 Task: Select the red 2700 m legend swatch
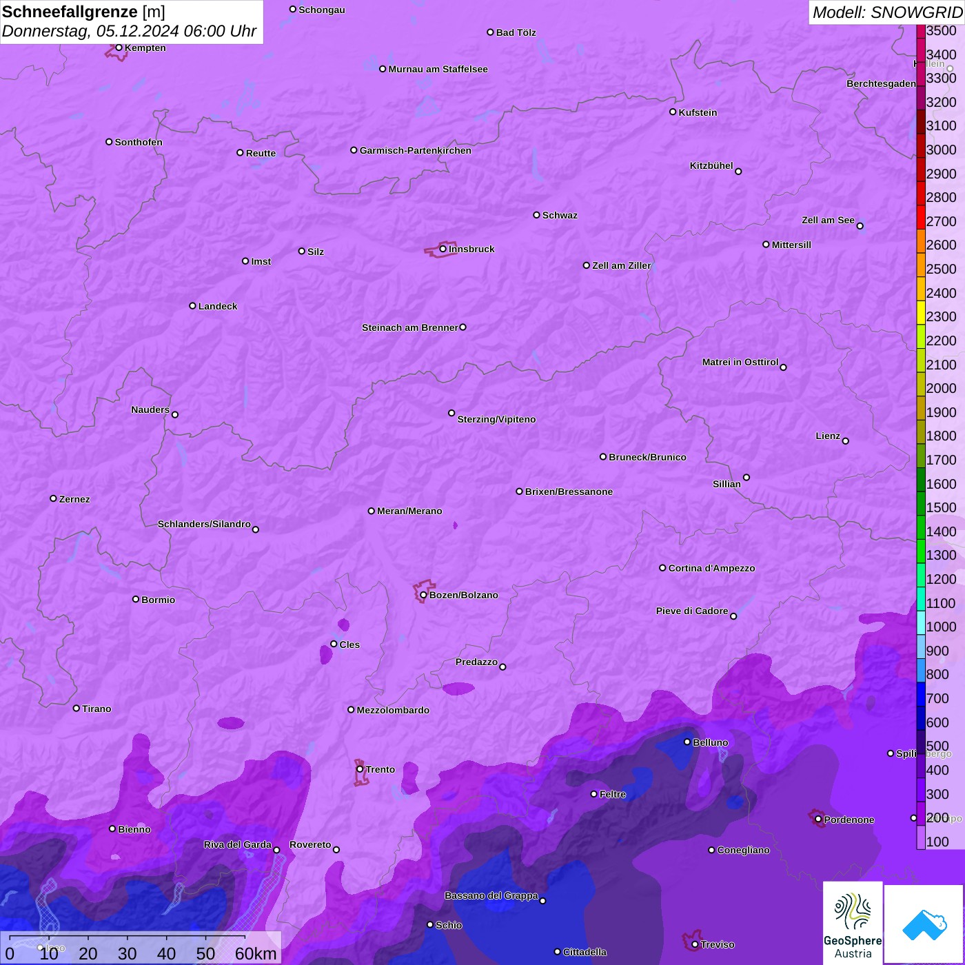pos(921,217)
